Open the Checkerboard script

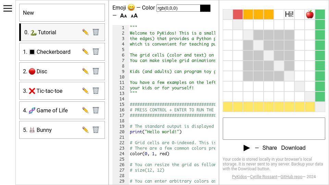tap(62, 52)
